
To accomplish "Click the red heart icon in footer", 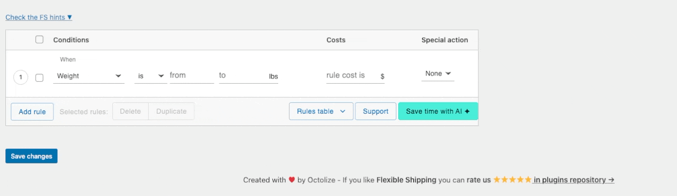I will click(291, 180).
